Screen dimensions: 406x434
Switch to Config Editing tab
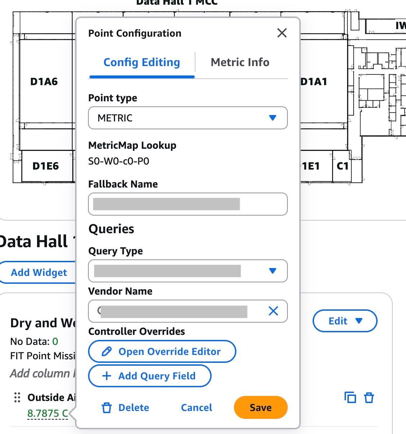pyautogui.click(x=142, y=62)
